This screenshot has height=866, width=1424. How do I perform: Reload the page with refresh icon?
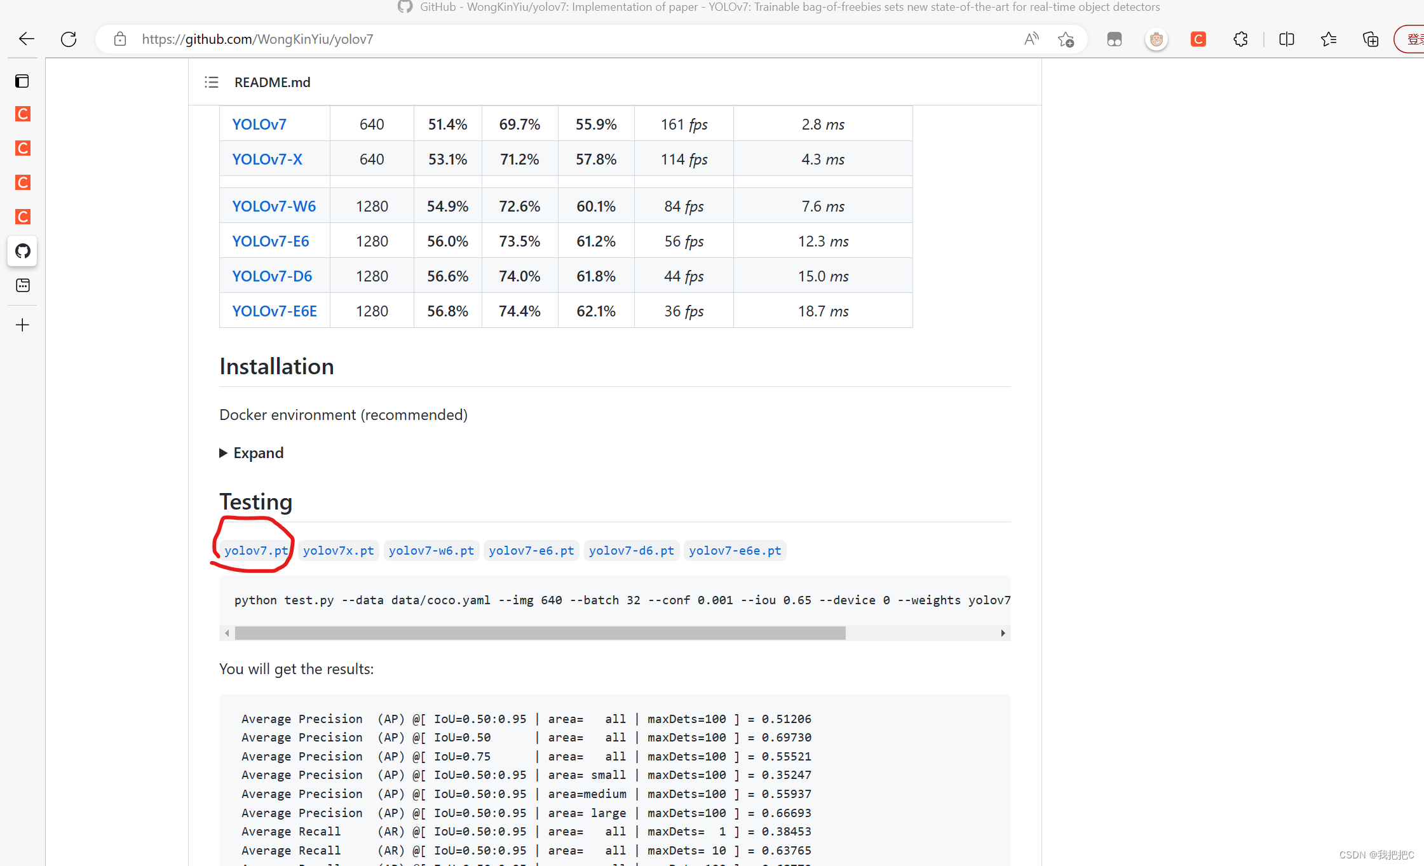click(x=69, y=39)
